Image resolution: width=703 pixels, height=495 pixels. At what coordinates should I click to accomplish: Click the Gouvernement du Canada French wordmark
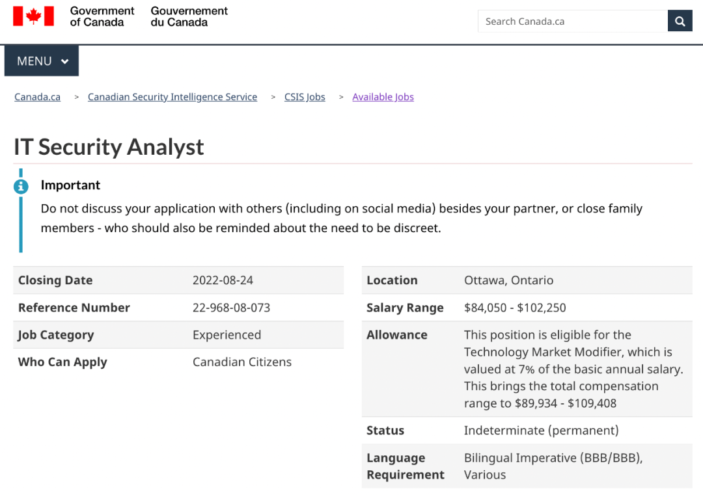click(x=189, y=16)
